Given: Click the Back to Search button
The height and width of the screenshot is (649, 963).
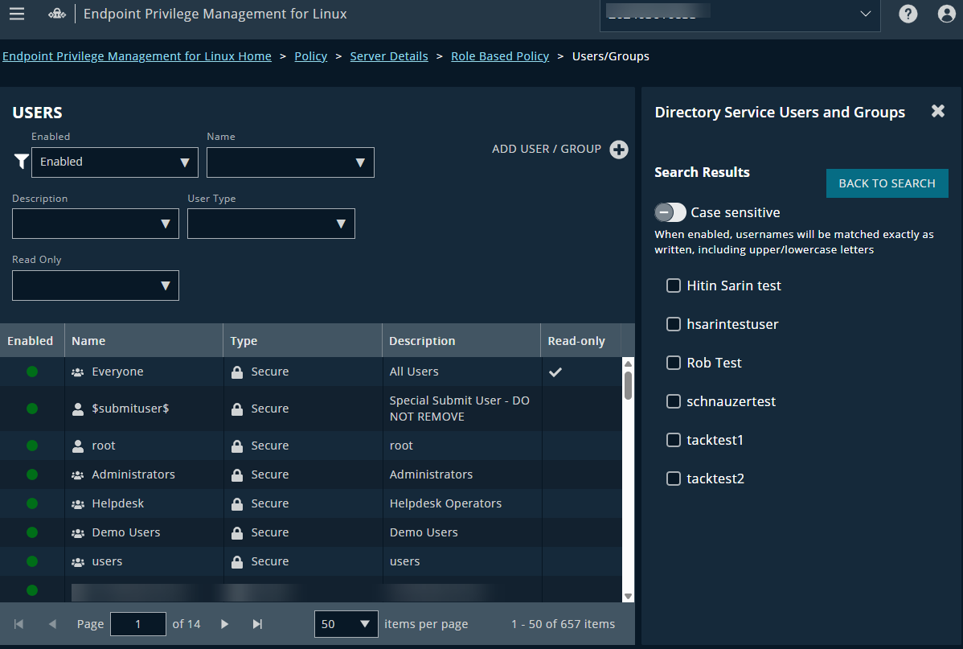Looking at the screenshot, I should 887,183.
